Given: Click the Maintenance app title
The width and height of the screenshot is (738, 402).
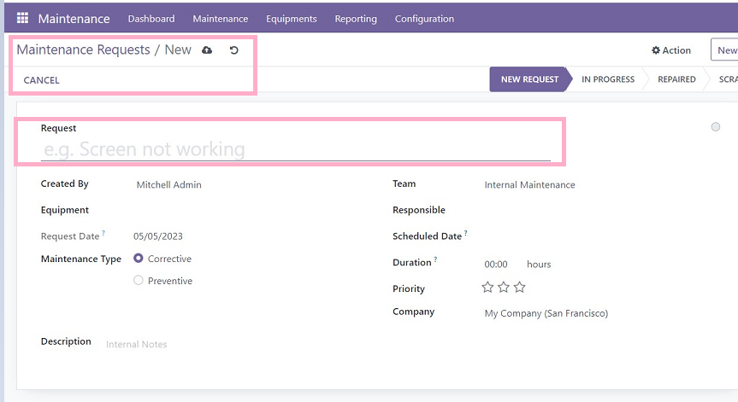Looking at the screenshot, I should pos(74,19).
